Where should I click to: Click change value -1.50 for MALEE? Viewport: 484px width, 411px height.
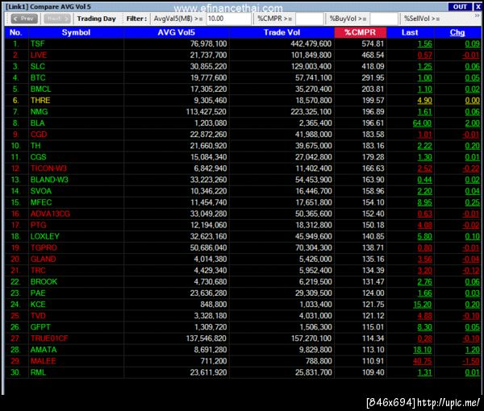pyautogui.click(x=471, y=361)
